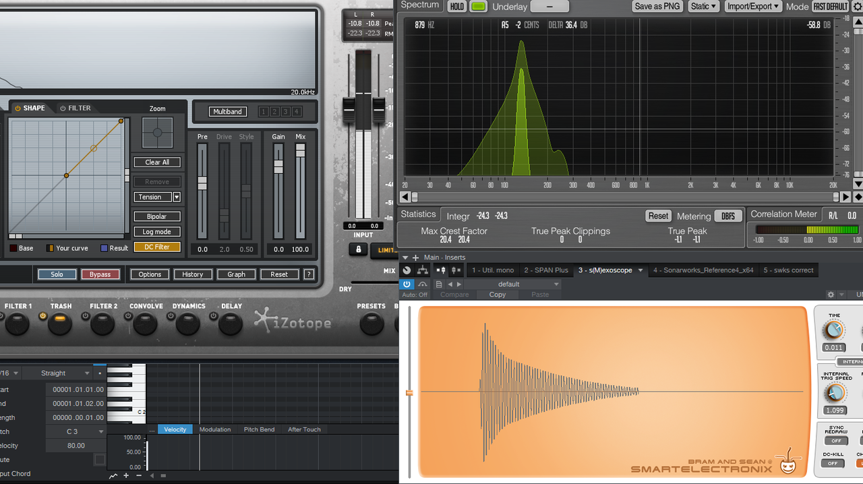Viewport: 863px width, 484px height.
Task: Open the Underlay dropdown in SPAN
Action: (x=549, y=7)
